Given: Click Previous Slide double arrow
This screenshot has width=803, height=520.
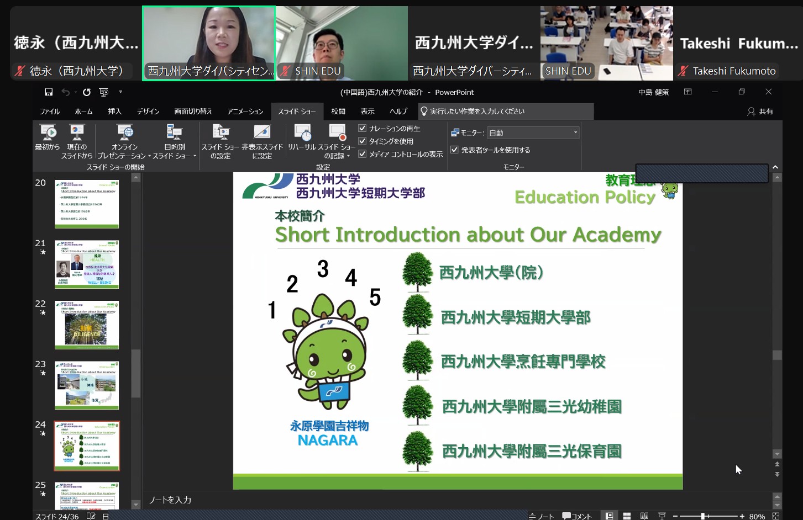Looking at the screenshot, I should [777, 464].
